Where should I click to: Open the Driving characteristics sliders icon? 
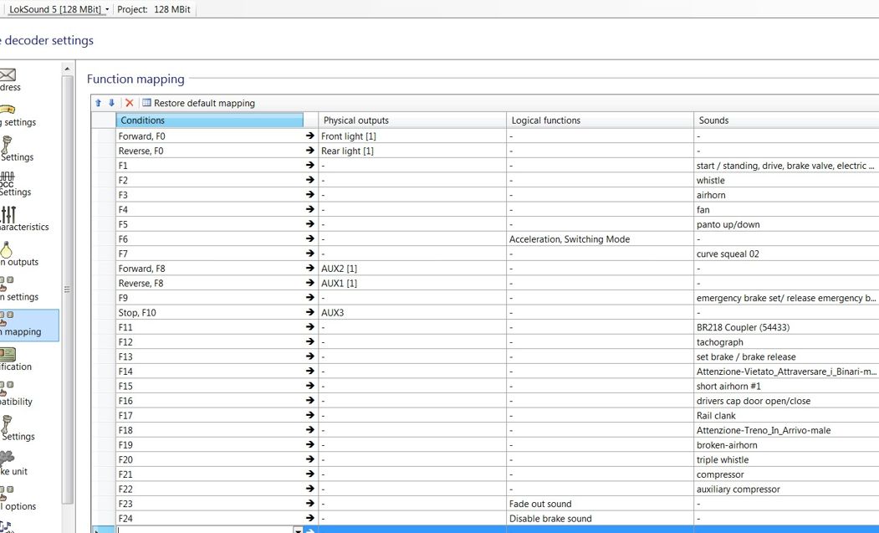(8, 214)
